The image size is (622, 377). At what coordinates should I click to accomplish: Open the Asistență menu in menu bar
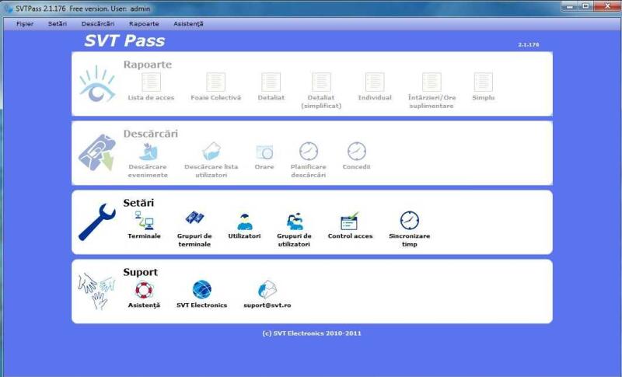click(188, 24)
